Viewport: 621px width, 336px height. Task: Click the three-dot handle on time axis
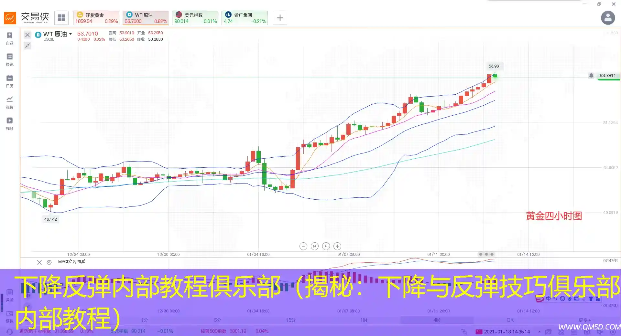pos(486,254)
